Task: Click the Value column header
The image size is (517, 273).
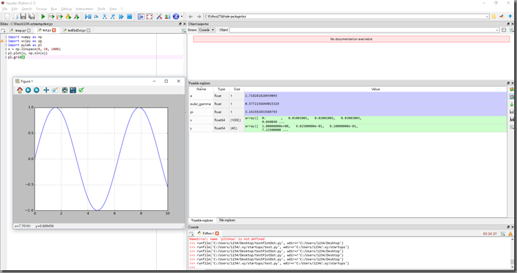Action: (375, 89)
